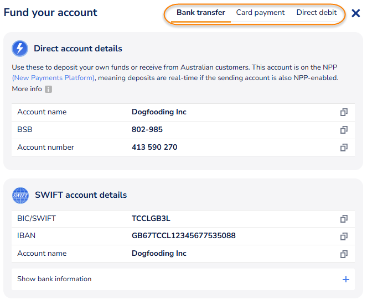Open the Card payment tab
The image size is (367, 300).
260,13
